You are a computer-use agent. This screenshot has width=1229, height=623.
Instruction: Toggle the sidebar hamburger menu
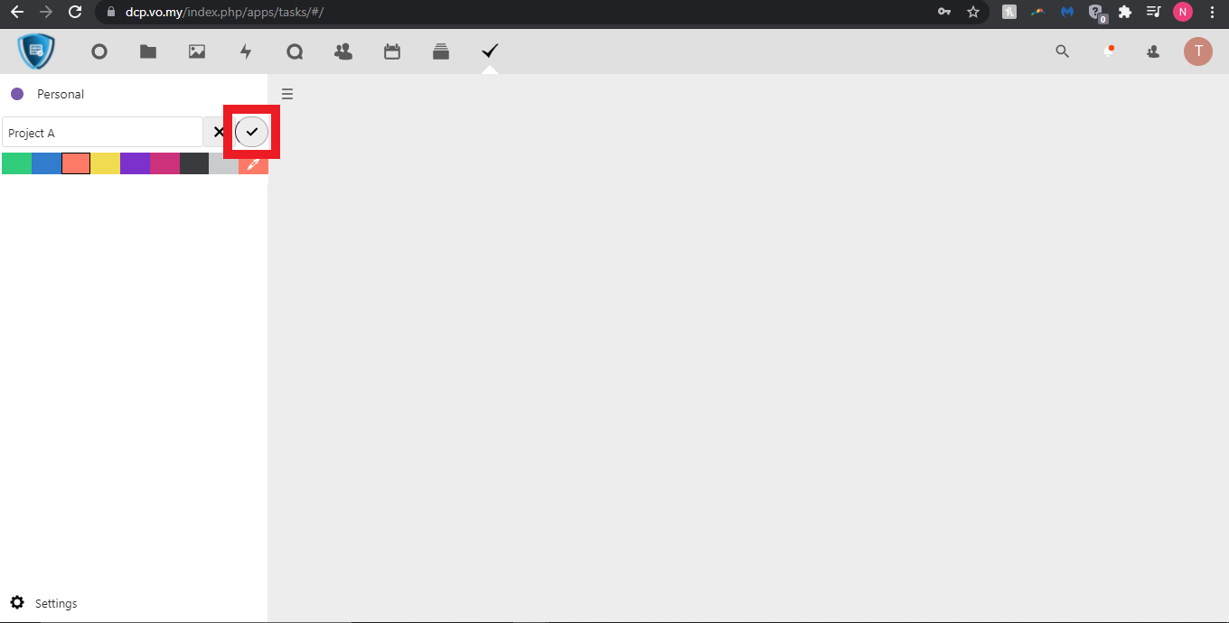287,94
